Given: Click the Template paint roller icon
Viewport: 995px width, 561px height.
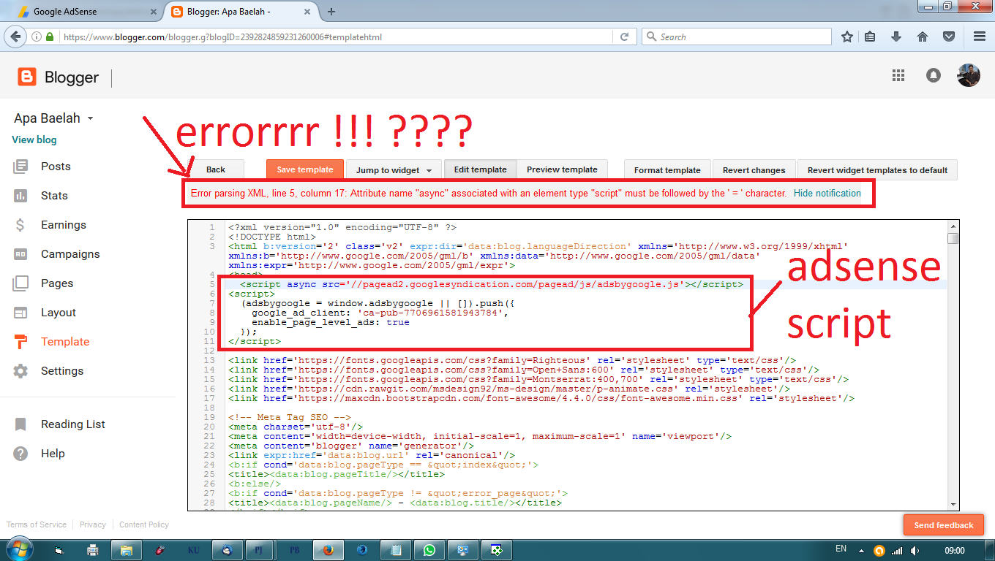Looking at the screenshot, I should pyautogui.click(x=20, y=342).
